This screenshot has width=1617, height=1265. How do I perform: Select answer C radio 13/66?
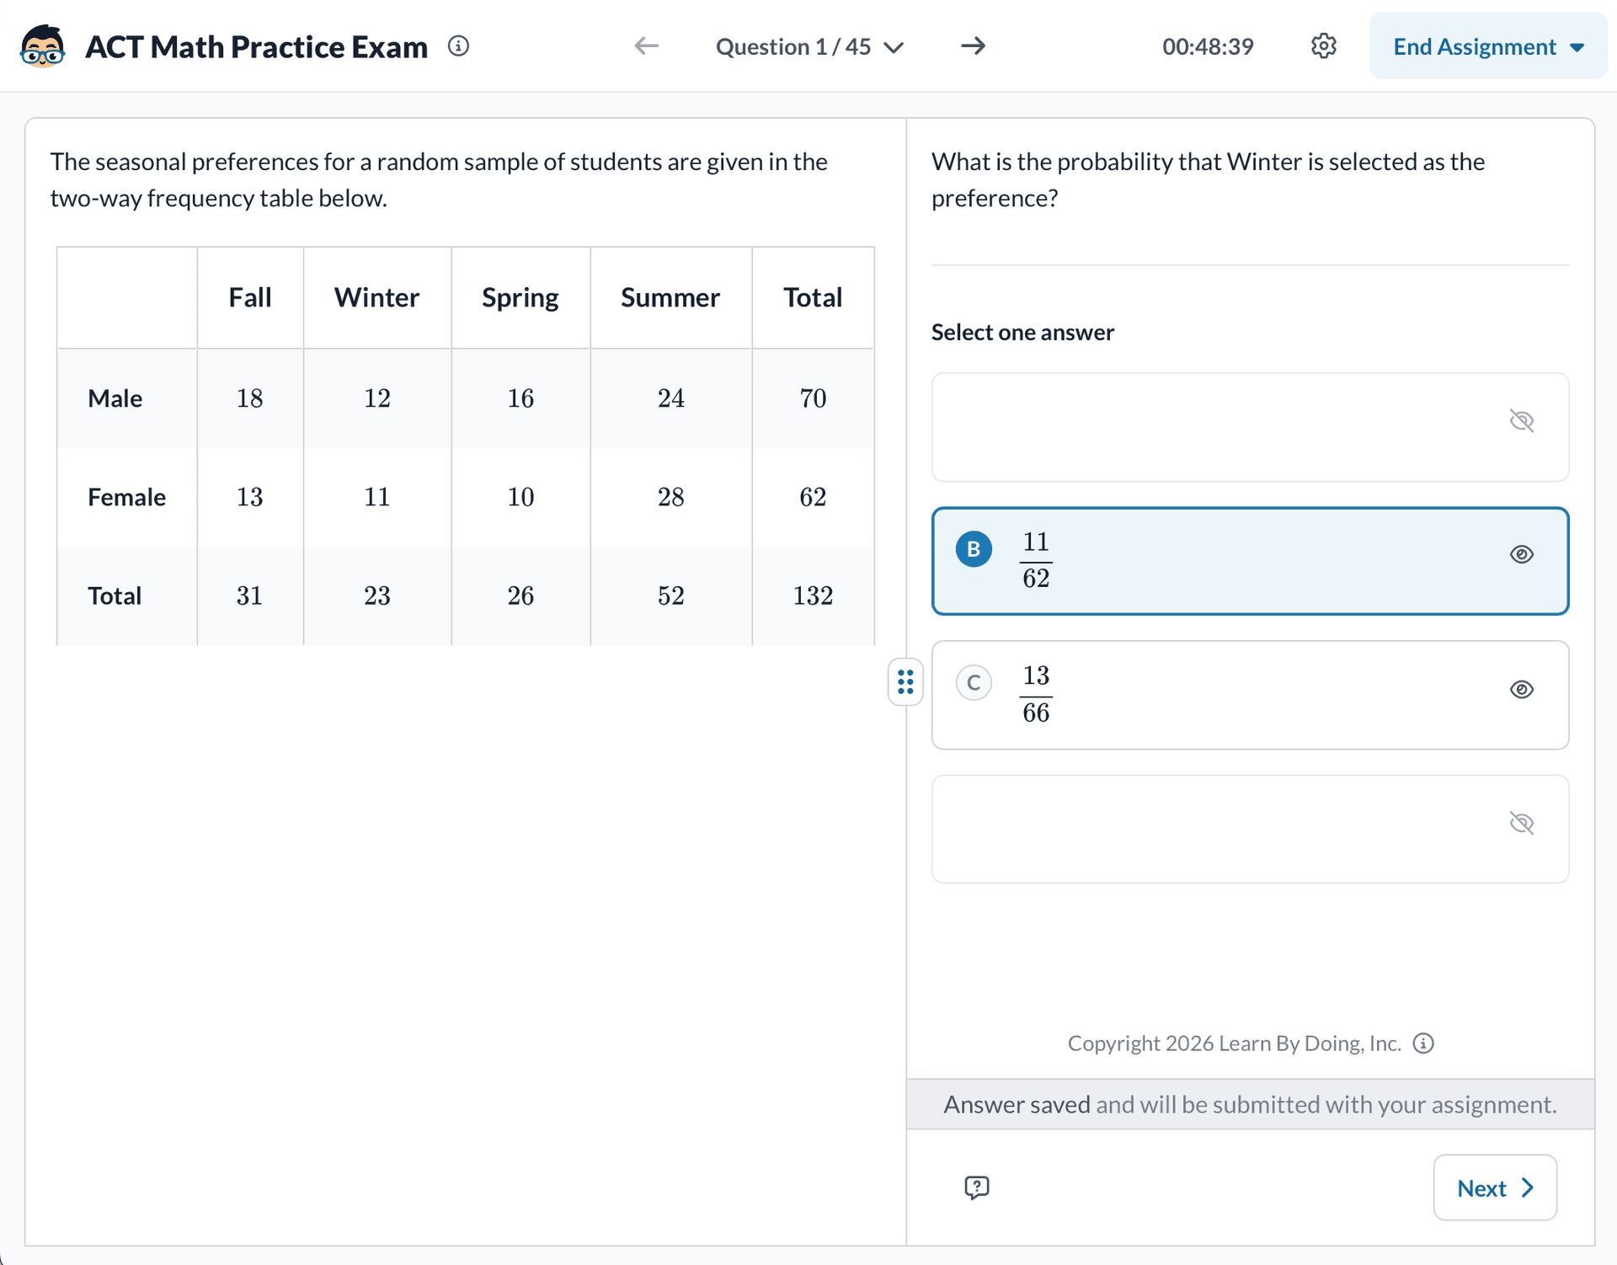click(x=974, y=683)
